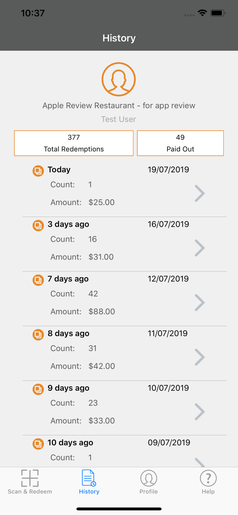Expand the 16/07/2019 entry chevron
Image resolution: width=238 pixels, height=515 pixels.
[x=200, y=248]
